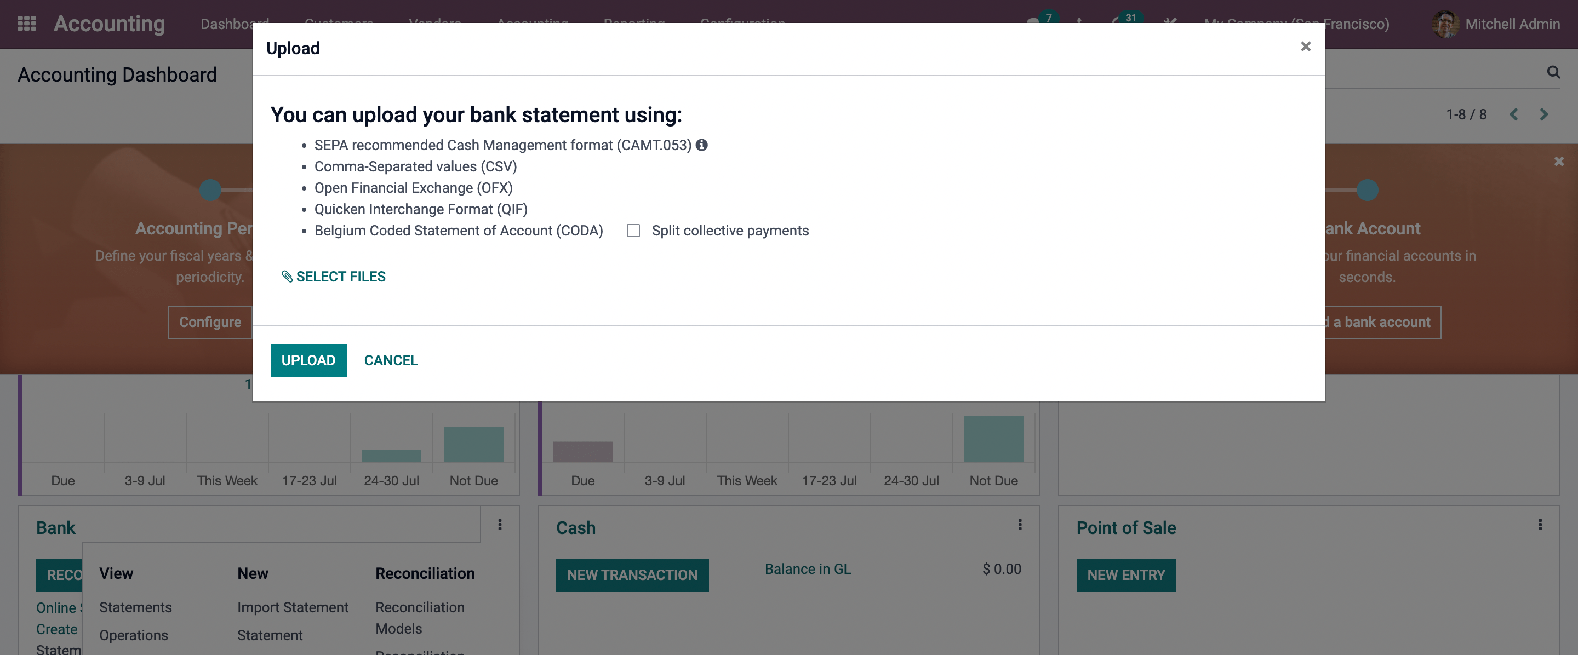Expand the Cash card three-dot menu
This screenshot has width=1578, height=655.
coord(1020,525)
